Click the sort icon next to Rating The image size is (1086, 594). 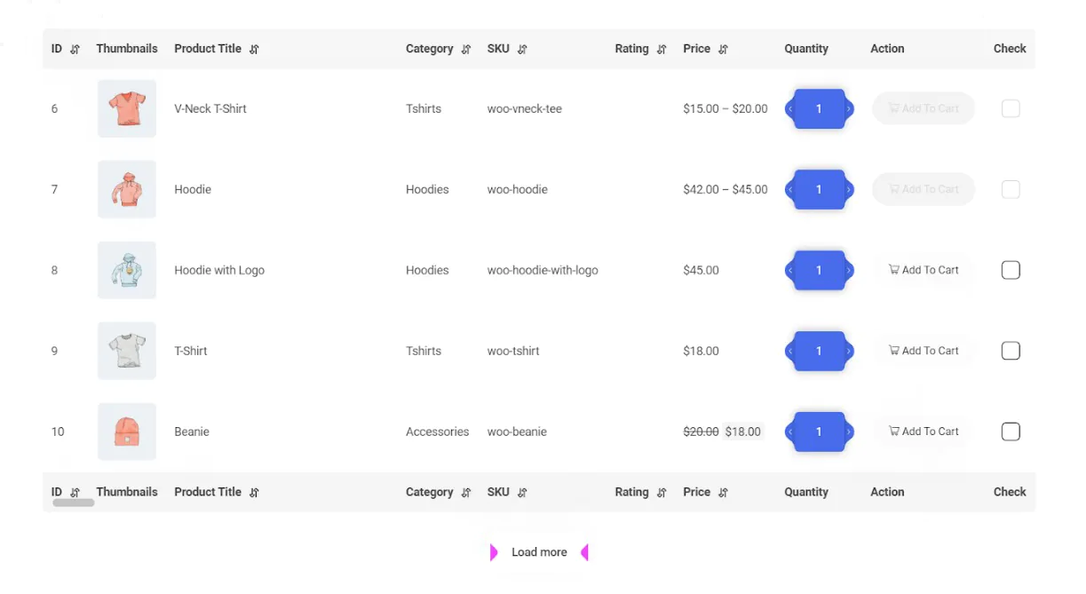coord(662,49)
